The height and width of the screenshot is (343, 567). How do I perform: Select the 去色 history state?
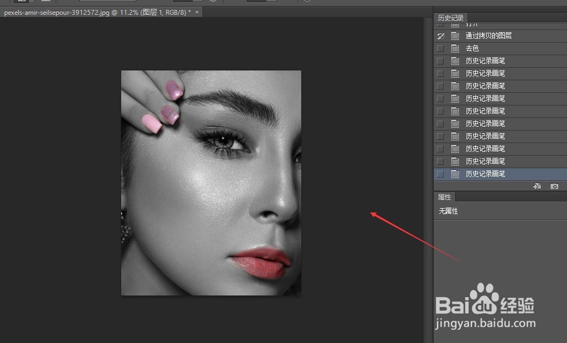coord(500,49)
